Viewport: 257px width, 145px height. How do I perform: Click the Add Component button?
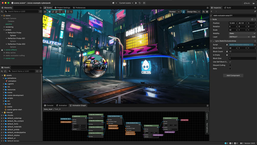click(233, 75)
